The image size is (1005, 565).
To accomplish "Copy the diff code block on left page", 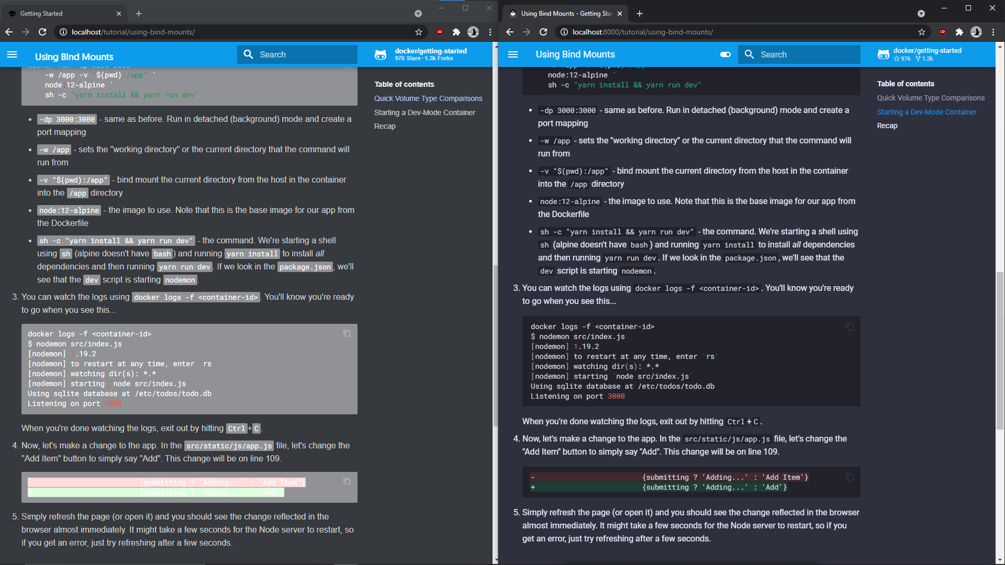I will 347,481.
